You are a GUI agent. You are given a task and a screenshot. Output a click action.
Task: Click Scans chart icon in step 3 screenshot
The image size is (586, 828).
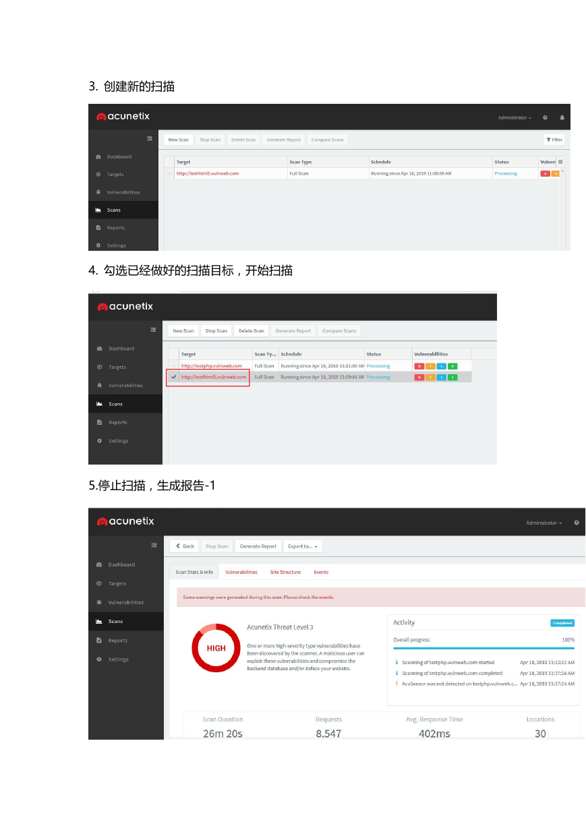[98, 210]
